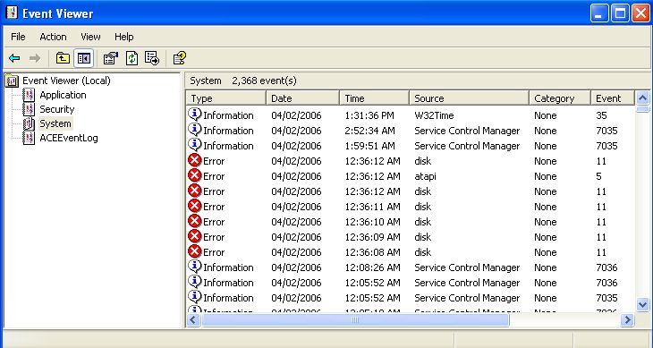Click the 2:52:34 AM time cell

tap(369, 131)
